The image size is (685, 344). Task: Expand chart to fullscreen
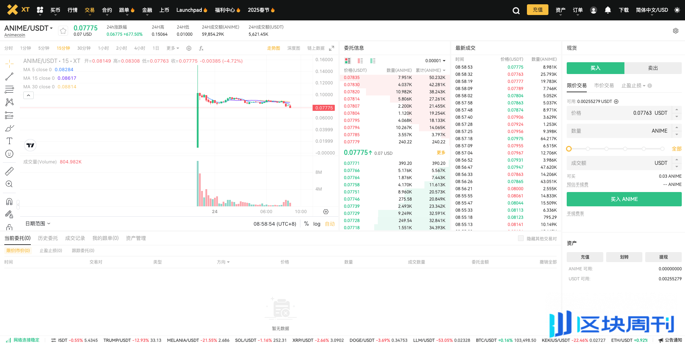point(332,48)
